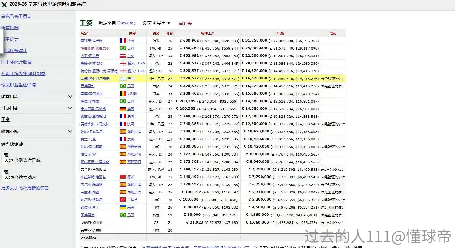Viewport: 455px width, 248px height.
Task: Open the Capology data source link
Action: [126, 23]
